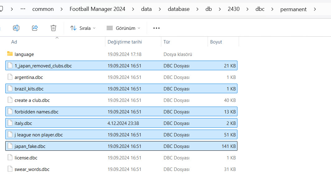Expand breadcrumb ellipsis for hidden path folders
Image resolution: width=331 pixels, height=193 pixels.
tap(23, 9)
